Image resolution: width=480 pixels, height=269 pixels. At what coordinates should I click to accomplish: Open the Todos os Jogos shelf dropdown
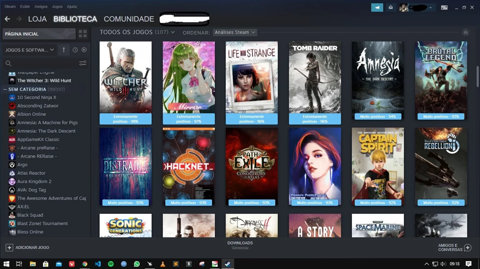point(173,32)
